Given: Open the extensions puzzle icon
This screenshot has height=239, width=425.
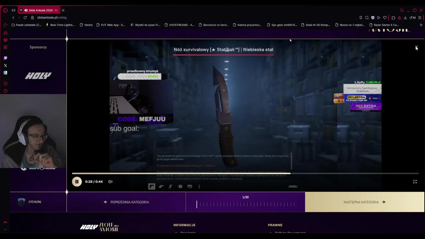Looking at the screenshot, I should [x=393, y=18].
